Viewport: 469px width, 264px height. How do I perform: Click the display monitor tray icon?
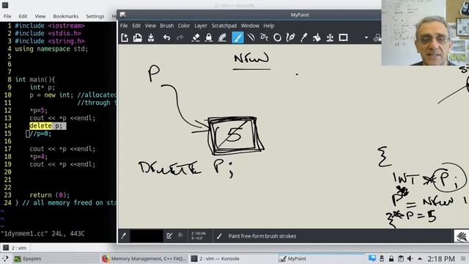372,258
